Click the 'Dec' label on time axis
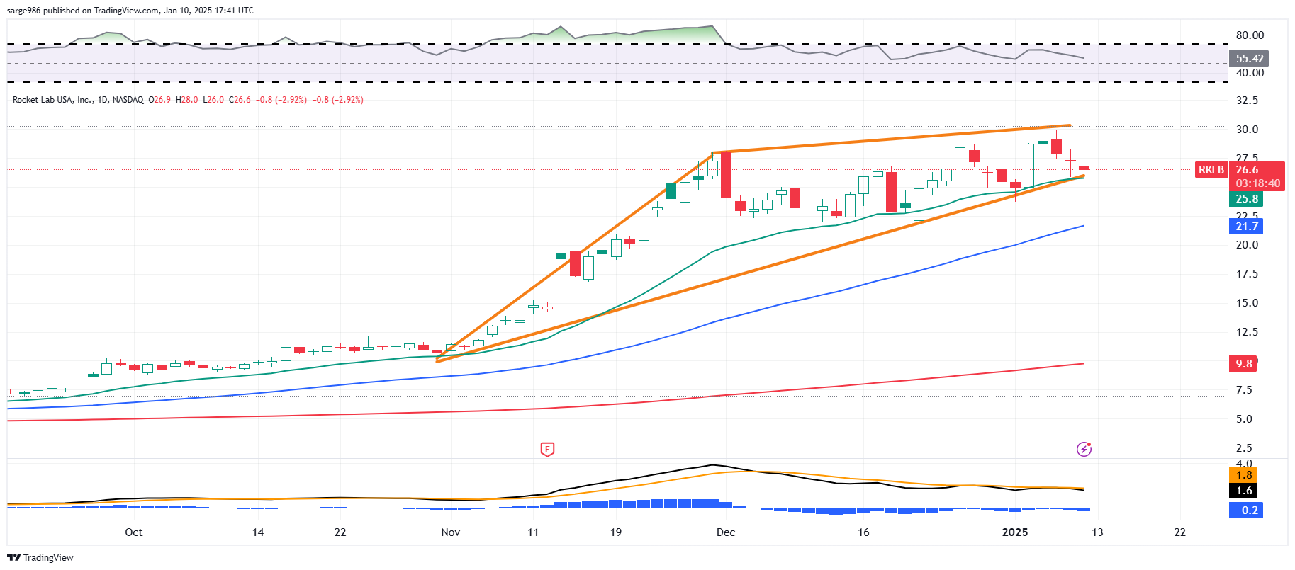1295x570 pixels. [725, 532]
